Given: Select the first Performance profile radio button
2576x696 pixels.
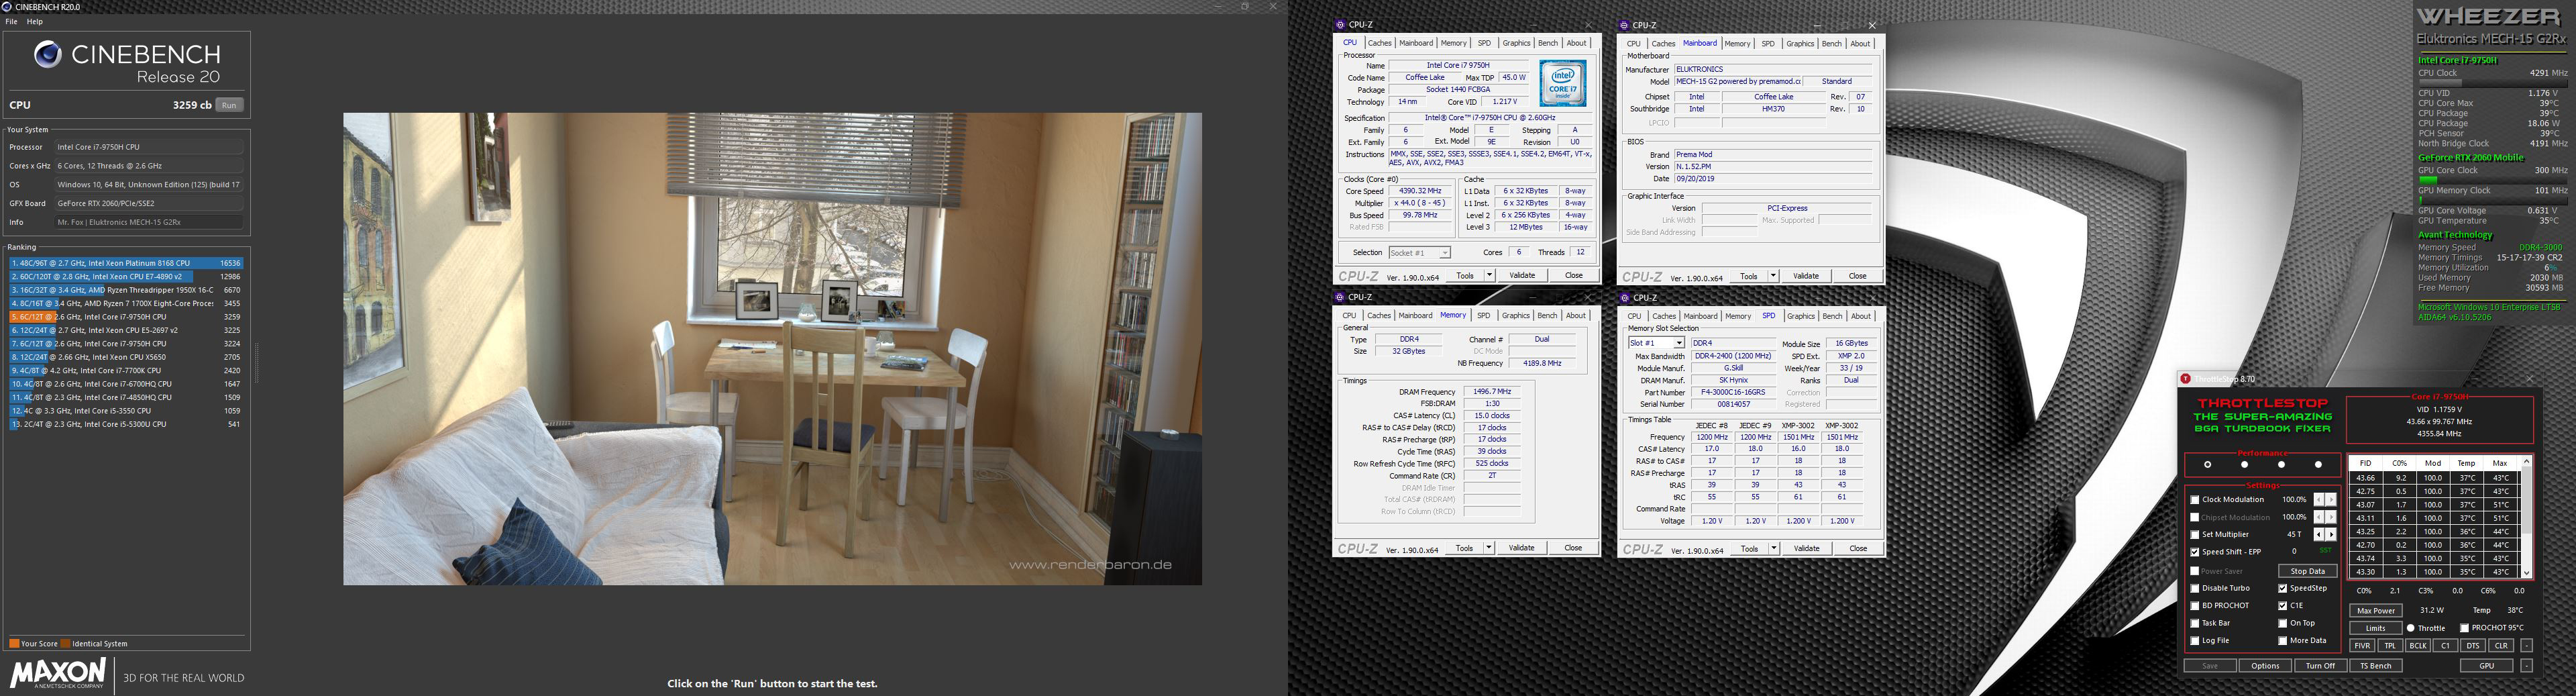Looking at the screenshot, I should tap(2208, 465).
